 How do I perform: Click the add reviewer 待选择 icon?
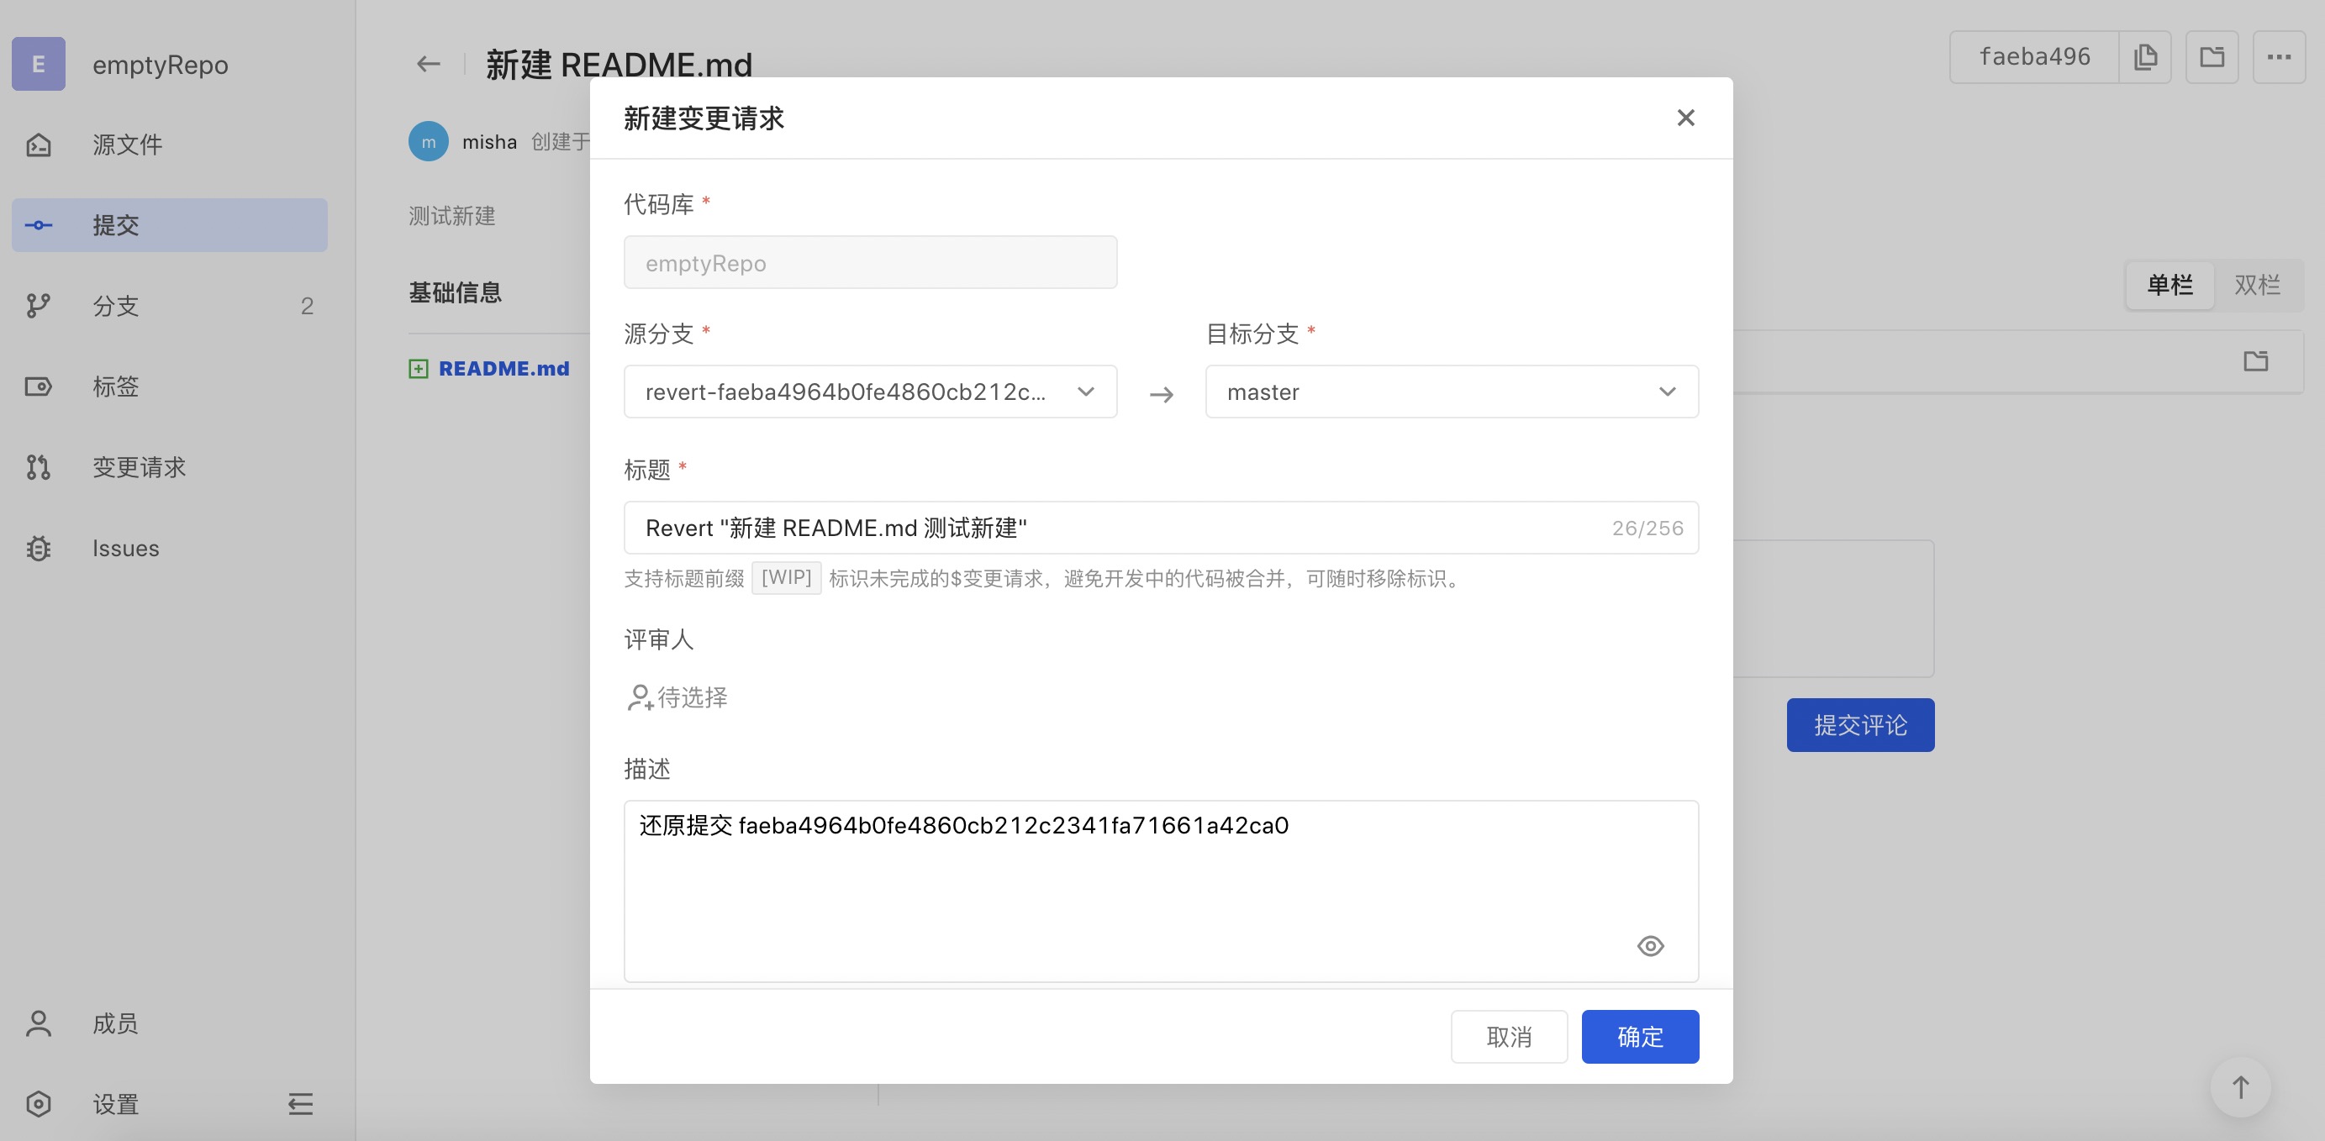coord(640,697)
